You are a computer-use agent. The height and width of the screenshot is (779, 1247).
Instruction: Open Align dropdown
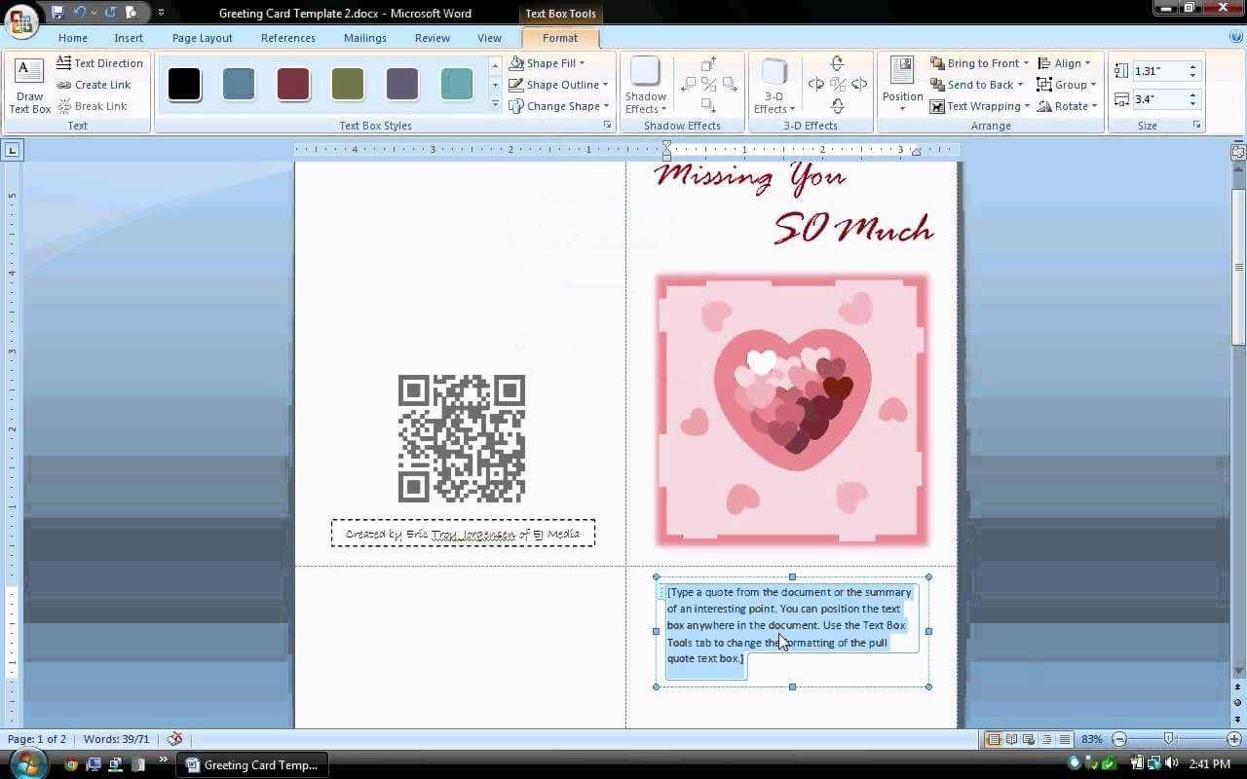click(1064, 63)
